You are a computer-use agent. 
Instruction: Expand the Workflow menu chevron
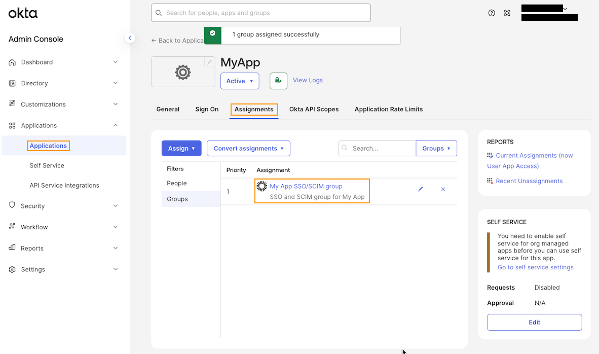116,227
